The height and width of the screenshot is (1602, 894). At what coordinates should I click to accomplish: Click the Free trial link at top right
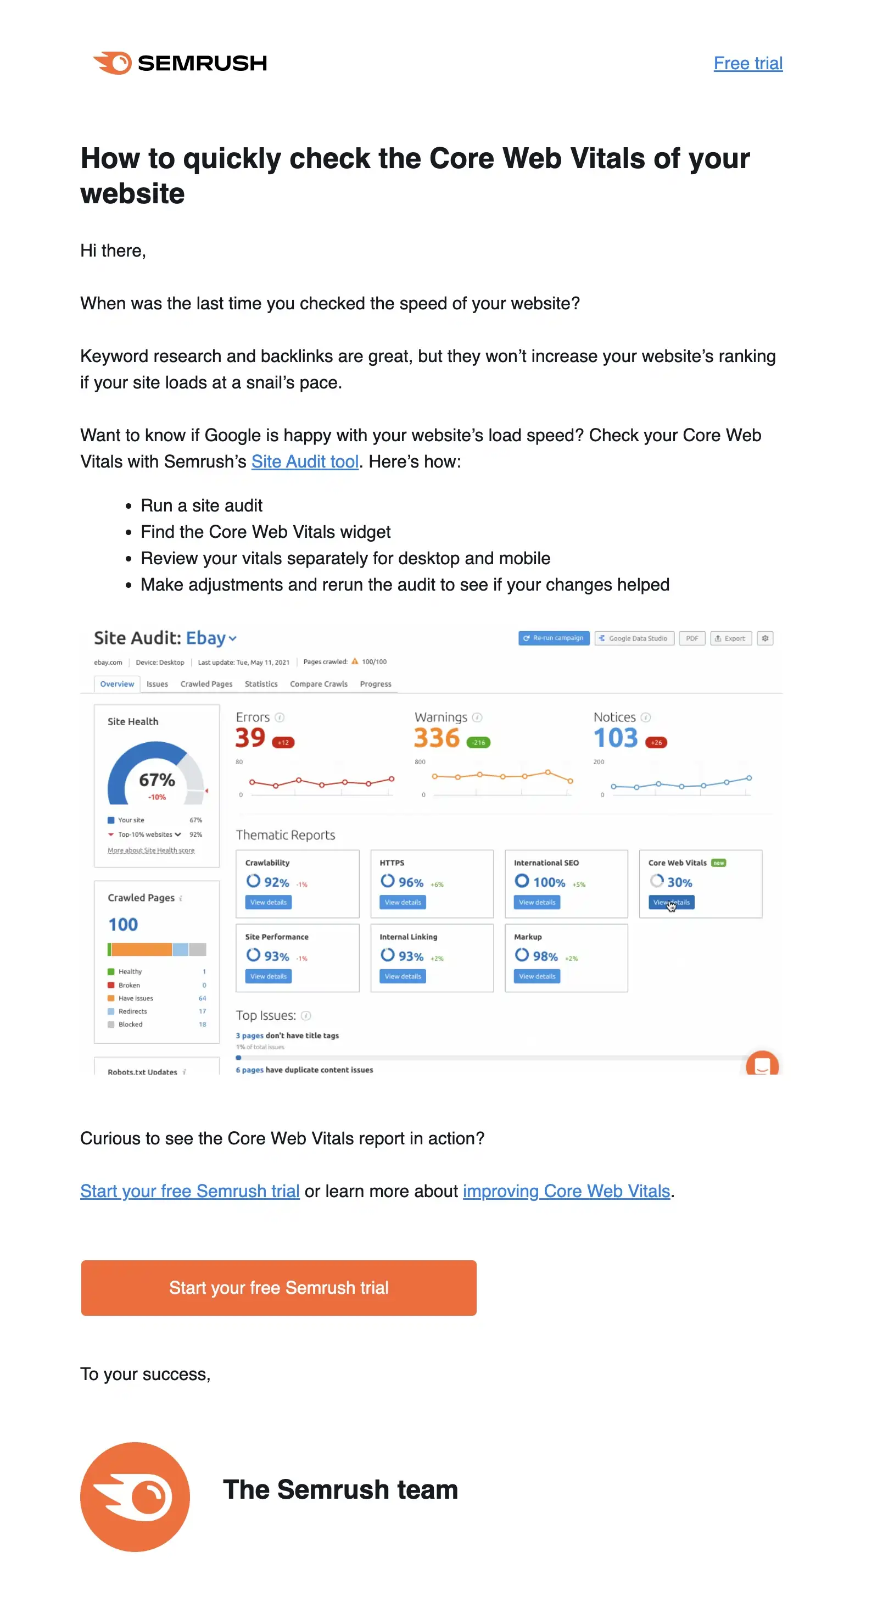point(748,63)
